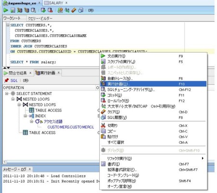The height and width of the screenshot is (193, 217).
Task: Click the Autotrace toolbar icon
Action: pos(20,10)
